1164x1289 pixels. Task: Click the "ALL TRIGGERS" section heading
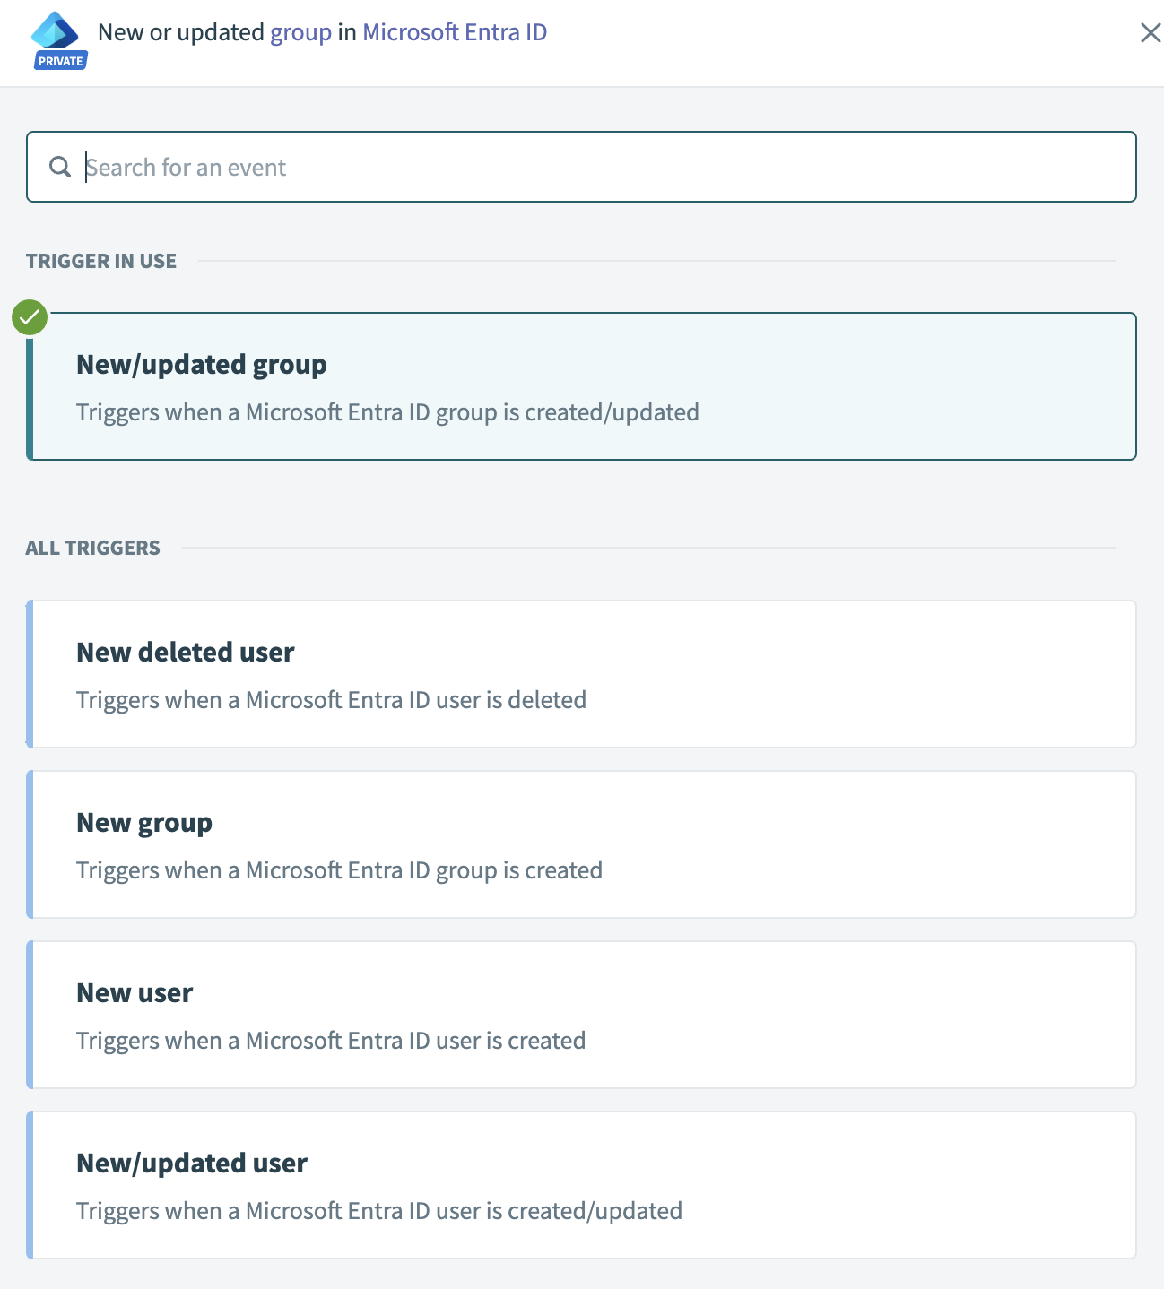(93, 548)
